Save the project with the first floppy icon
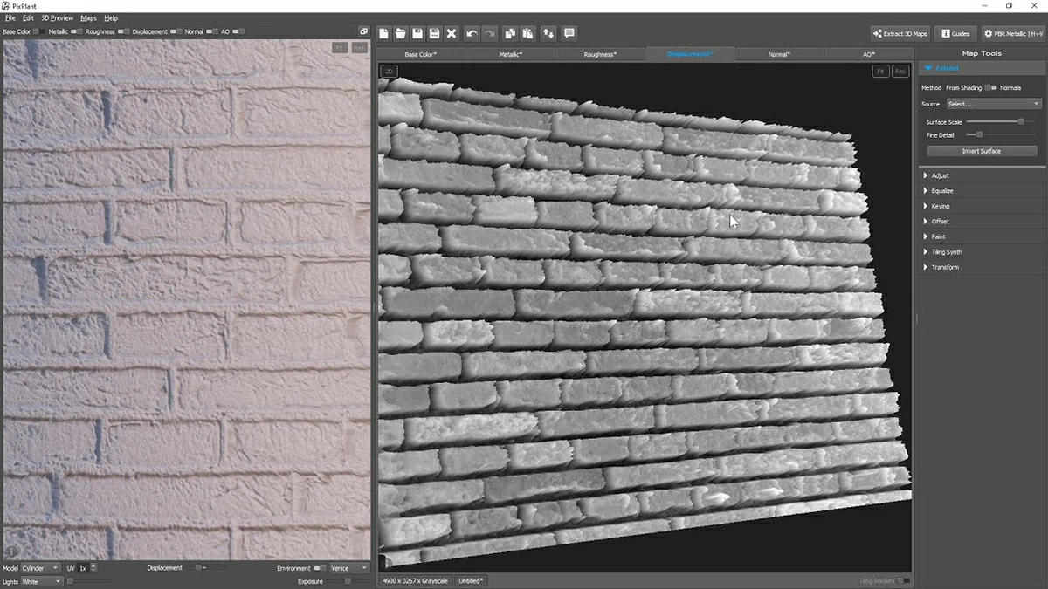1048x589 pixels. tap(417, 33)
